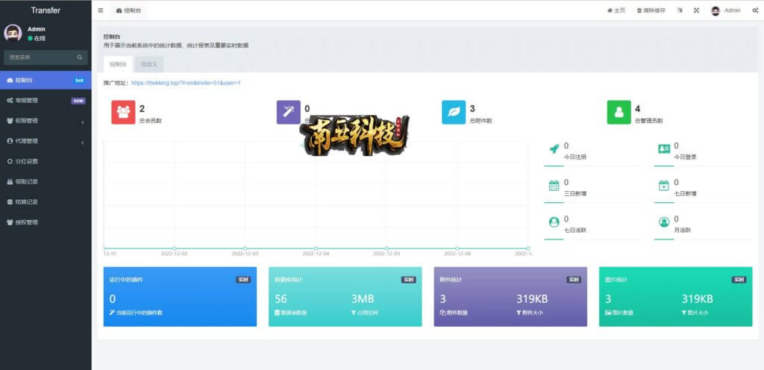Click the purple magic wand stat icon
The width and height of the screenshot is (764, 370).
tap(289, 112)
